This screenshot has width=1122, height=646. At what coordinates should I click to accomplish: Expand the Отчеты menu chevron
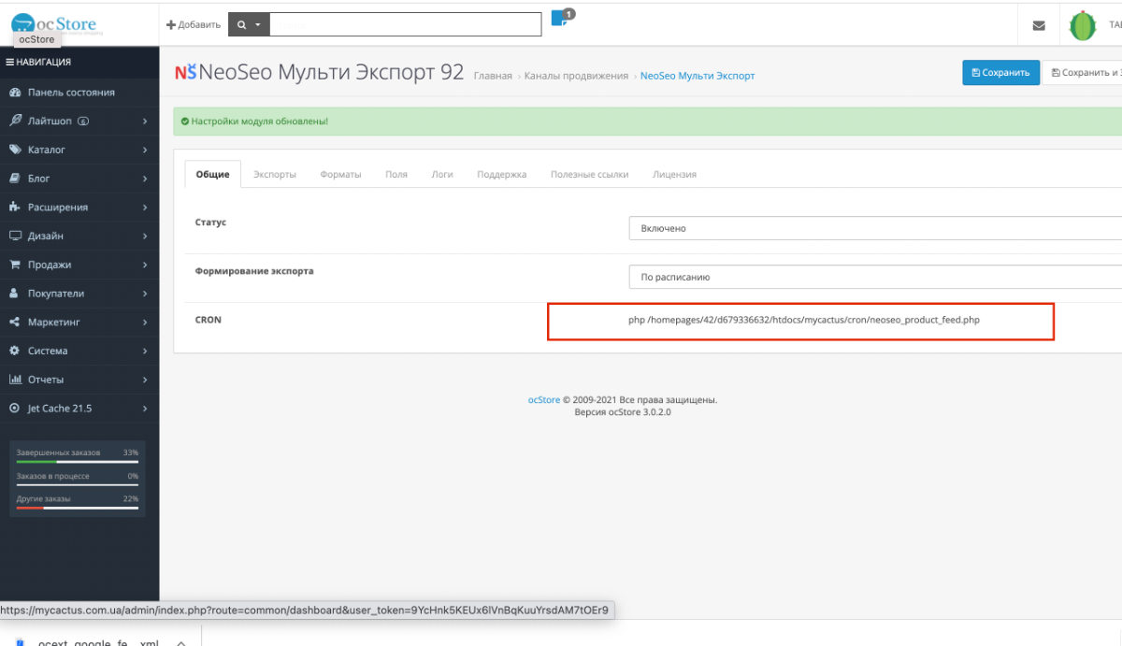(x=145, y=380)
